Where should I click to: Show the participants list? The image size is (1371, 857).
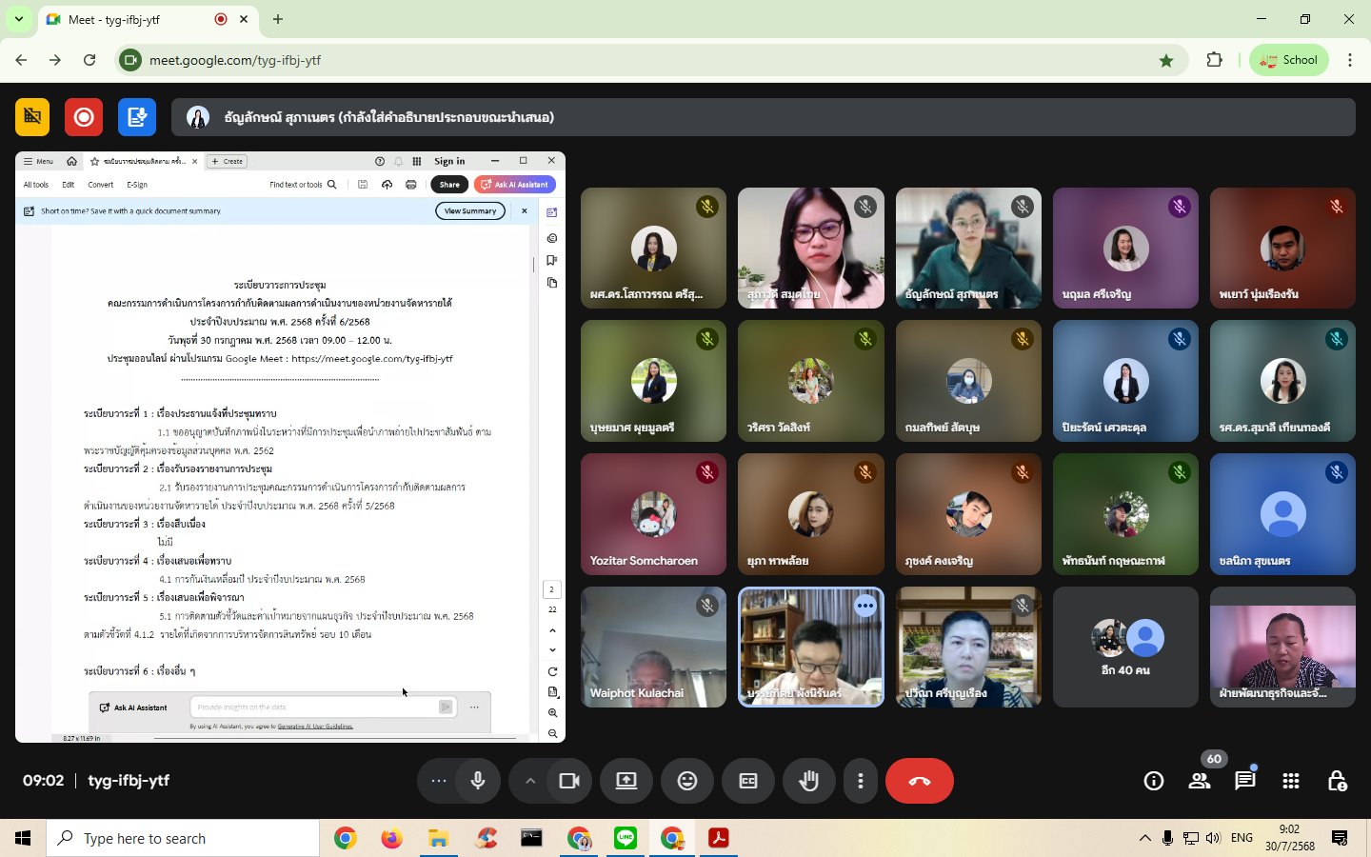pos(1200,781)
